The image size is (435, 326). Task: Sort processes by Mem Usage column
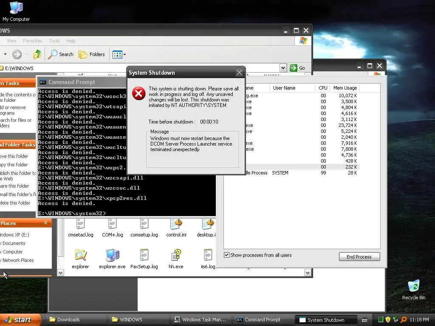tap(345, 88)
